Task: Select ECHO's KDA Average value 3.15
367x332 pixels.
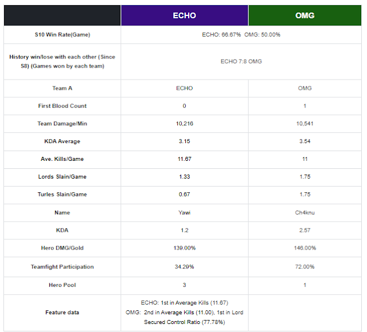Action: (185, 141)
